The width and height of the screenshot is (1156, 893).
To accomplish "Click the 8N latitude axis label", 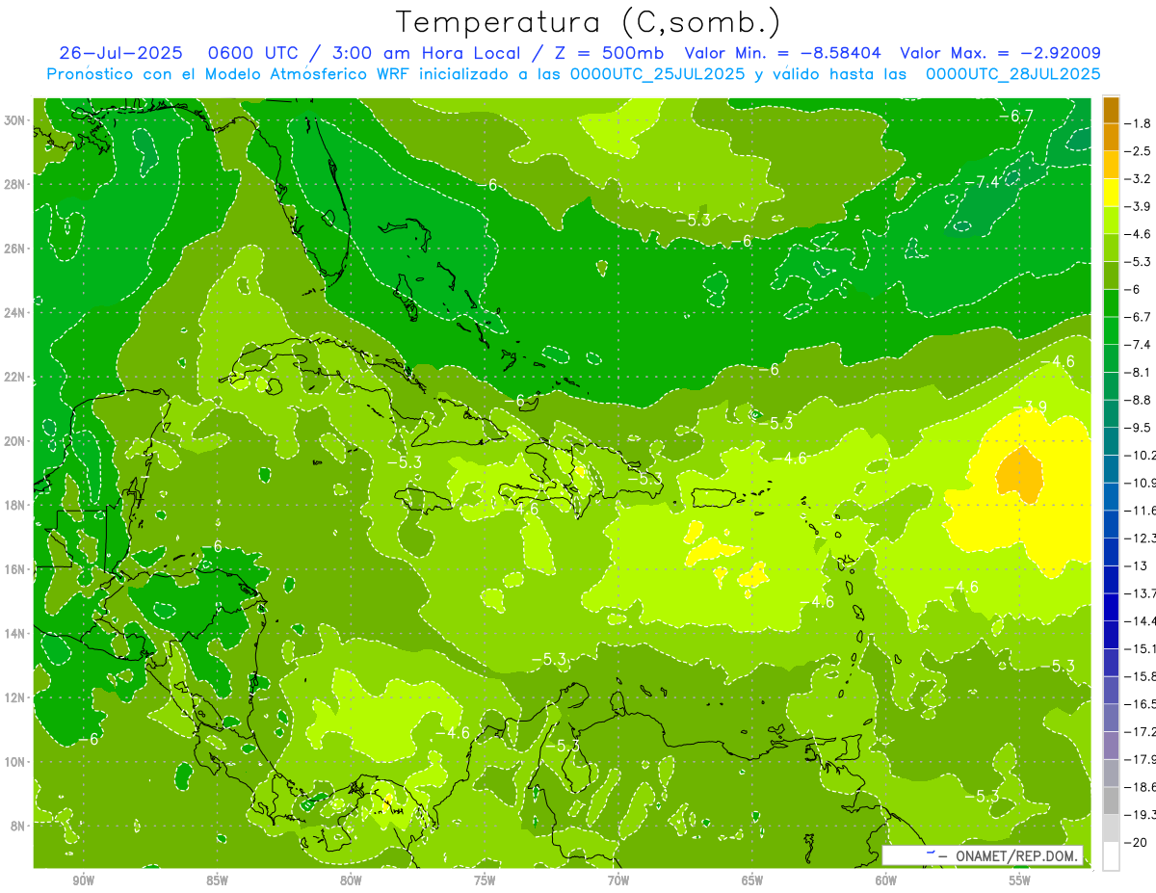I will [x=19, y=826].
